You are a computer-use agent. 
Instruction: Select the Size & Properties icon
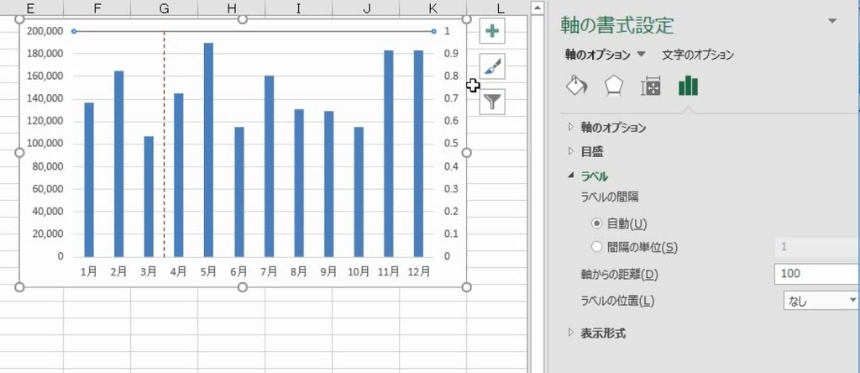click(x=651, y=87)
